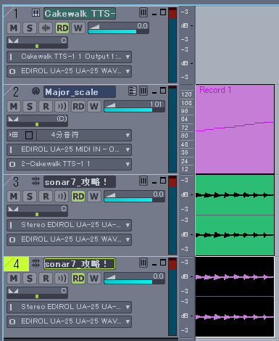Select the Record 1 MIDI clip
The image size is (279, 341).
pyautogui.click(x=235, y=129)
